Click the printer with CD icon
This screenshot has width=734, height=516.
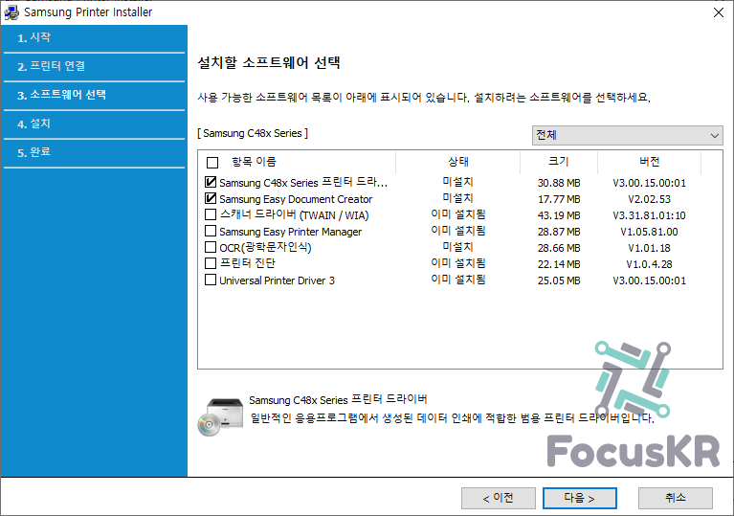[220, 416]
